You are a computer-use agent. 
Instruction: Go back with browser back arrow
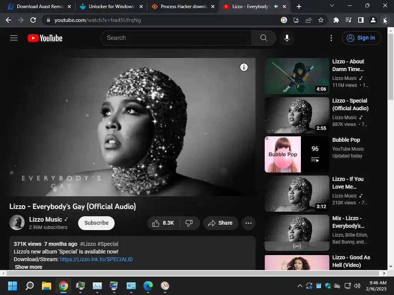pos(8,20)
